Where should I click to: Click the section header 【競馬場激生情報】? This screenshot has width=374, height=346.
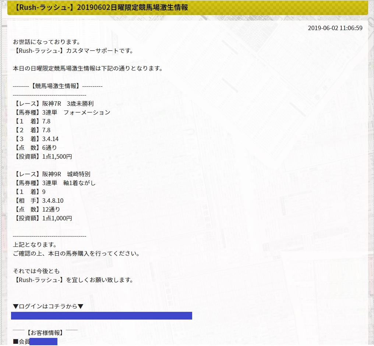coord(55,86)
